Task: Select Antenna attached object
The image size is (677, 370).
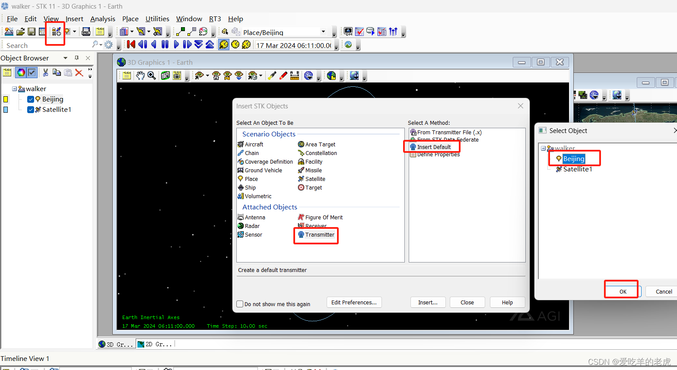Action: 251,217
